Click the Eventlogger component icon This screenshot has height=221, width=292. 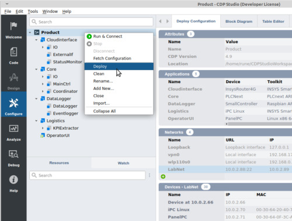[x=49, y=113]
